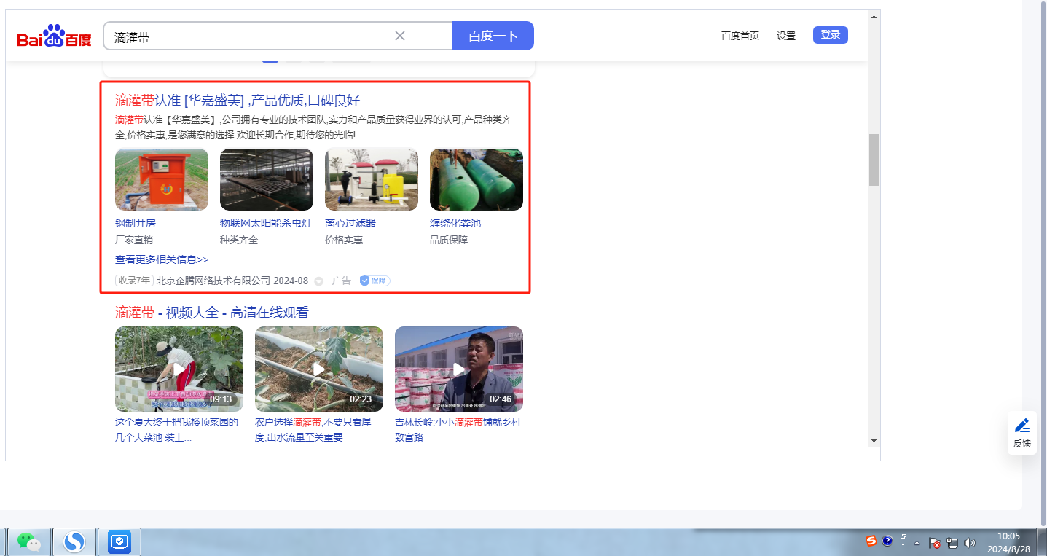Image resolution: width=1047 pixels, height=556 pixels.
Task: Open 查看更多相关信息>> link
Action: pos(162,259)
